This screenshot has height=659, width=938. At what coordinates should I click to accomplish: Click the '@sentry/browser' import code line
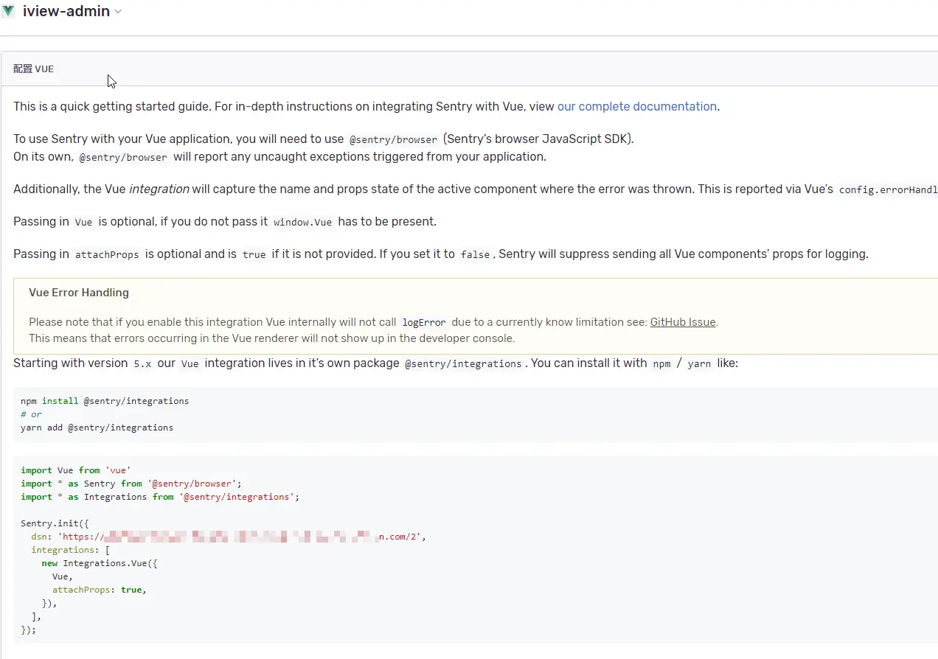tap(131, 484)
